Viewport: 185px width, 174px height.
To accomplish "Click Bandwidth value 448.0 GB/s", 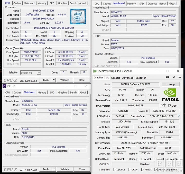I will (x=167, y=138).
